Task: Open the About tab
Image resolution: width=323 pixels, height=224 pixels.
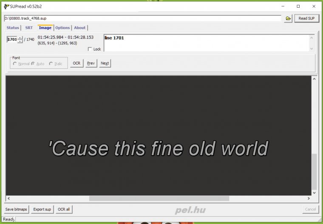Action: (80, 28)
